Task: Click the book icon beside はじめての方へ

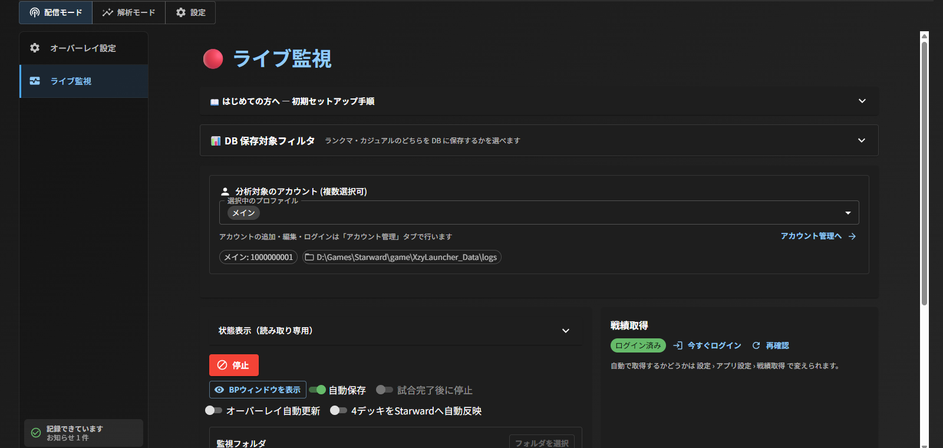Action: point(215,102)
